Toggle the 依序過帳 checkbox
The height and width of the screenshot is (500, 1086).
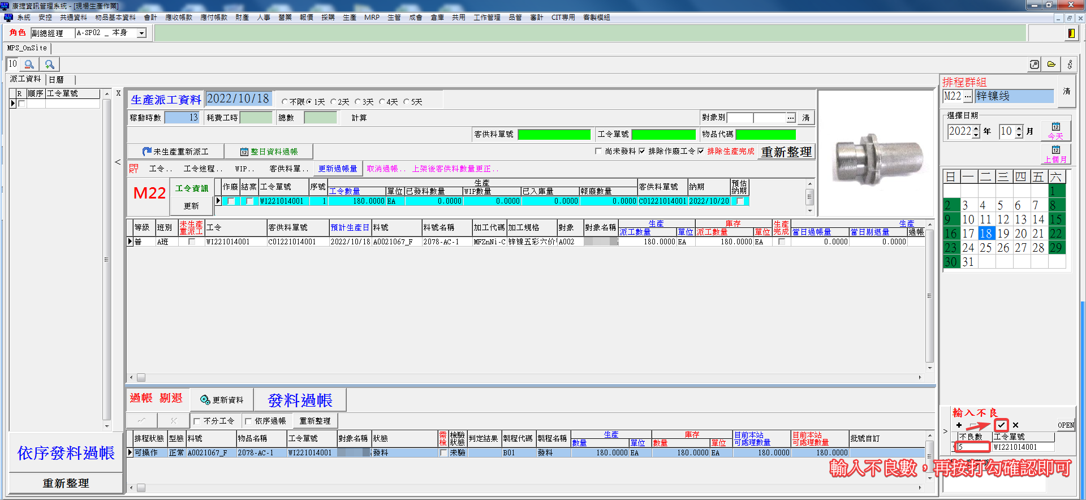click(x=248, y=421)
